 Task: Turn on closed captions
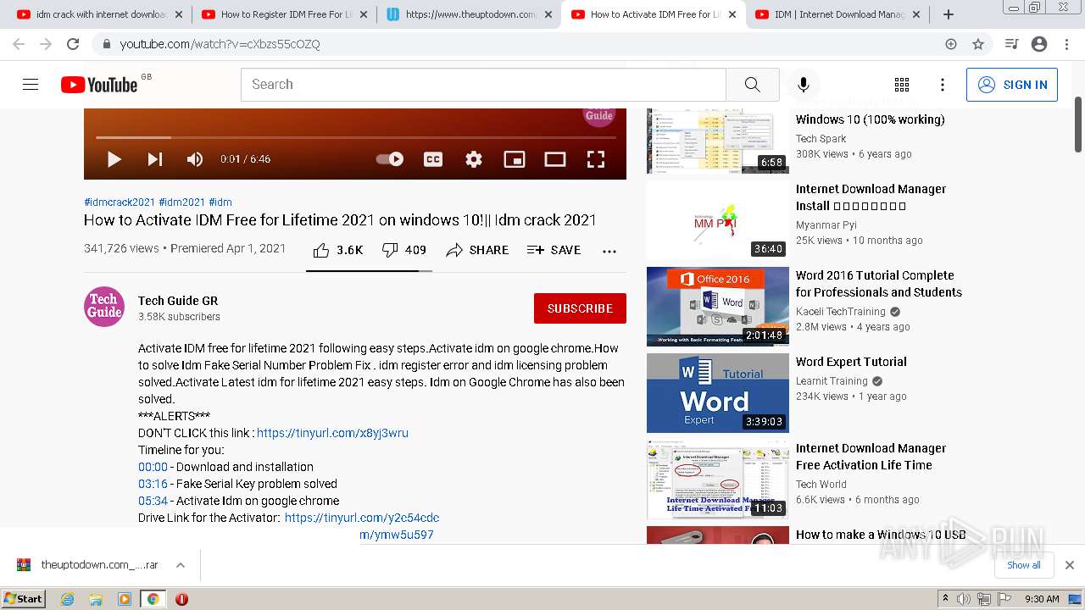[433, 159]
